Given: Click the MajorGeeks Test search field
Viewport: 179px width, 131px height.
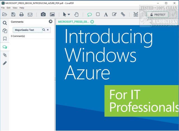Looking at the screenshot, I should pos(28,30).
